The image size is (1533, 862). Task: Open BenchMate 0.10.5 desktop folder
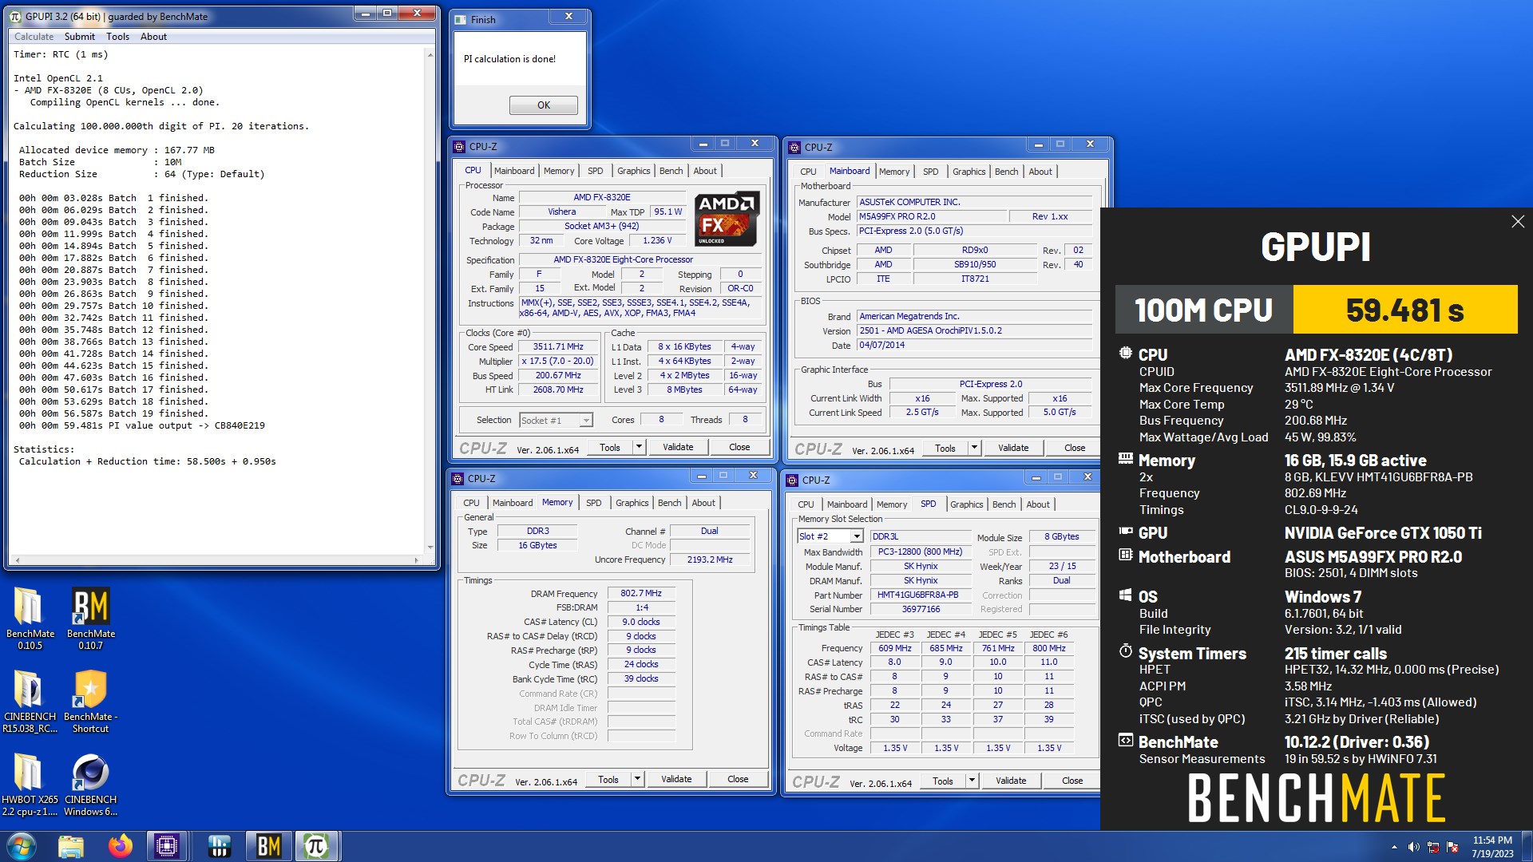30,619
